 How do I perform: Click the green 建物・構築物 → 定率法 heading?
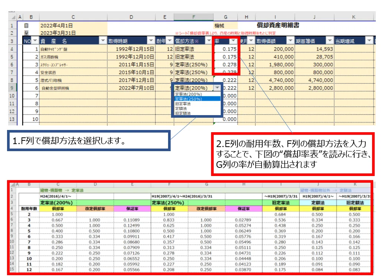pyautogui.click(x=62, y=190)
